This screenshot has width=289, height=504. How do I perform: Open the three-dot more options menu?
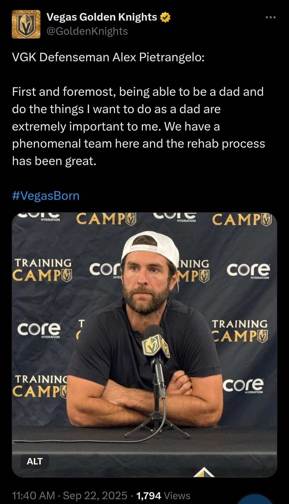271,17
